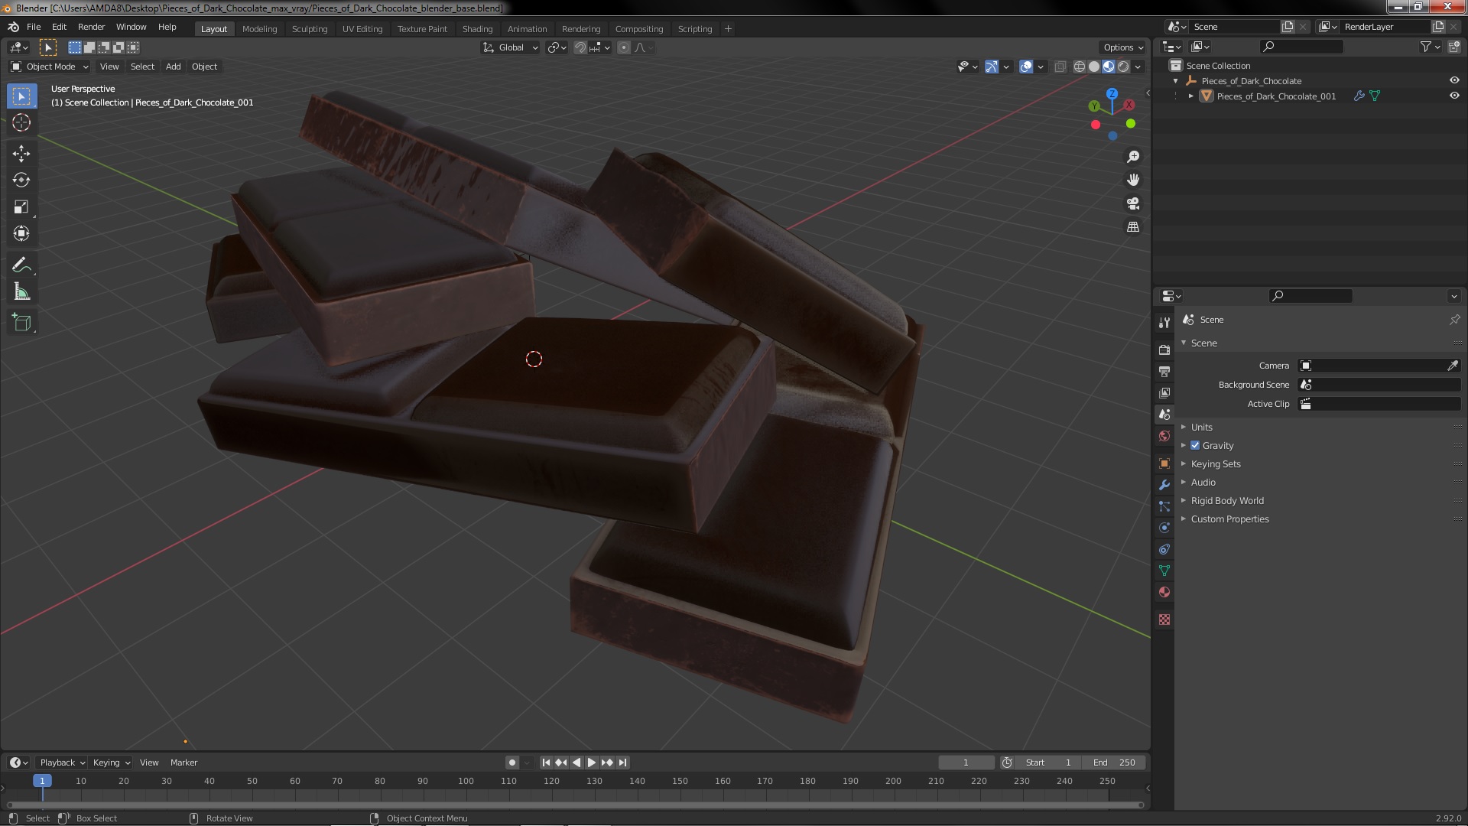Hide Pieces_of_Dark_Chocolate_001 with eye icon
This screenshot has height=826, width=1468.
(x=1454, y=96)
